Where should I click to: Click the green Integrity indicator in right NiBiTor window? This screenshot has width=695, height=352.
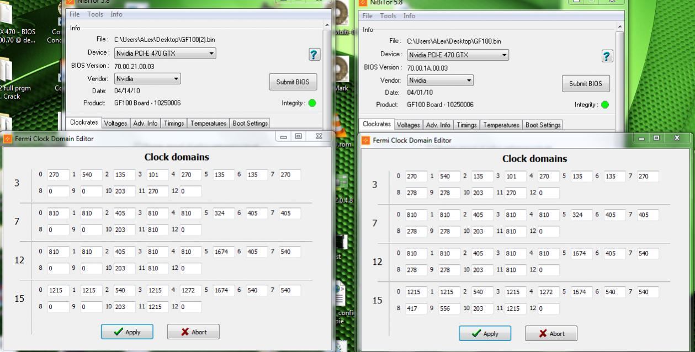tap(605, 105)
